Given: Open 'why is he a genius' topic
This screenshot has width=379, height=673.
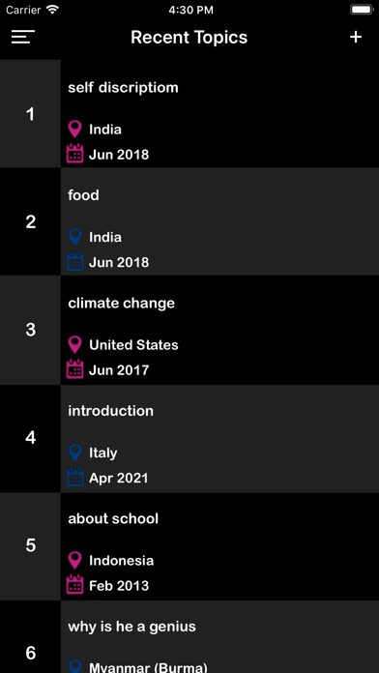Looking at the screenshot, I should pyautogui.click(x=219, y=636).
